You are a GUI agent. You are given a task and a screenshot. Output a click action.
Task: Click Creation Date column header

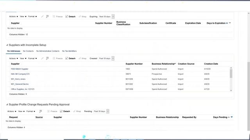[x=211, y=64]
